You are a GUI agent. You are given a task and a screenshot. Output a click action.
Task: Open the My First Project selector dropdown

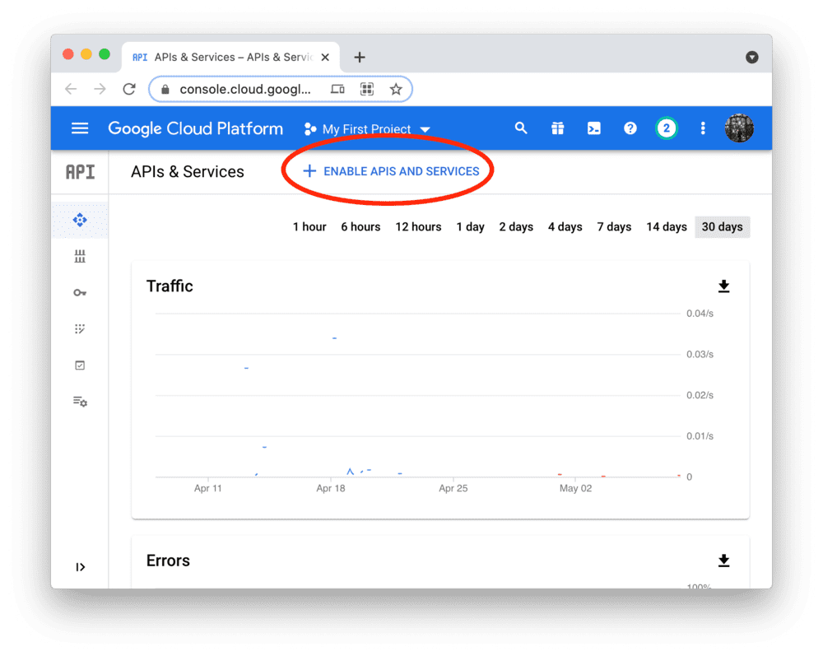pyautogui.click(x=367, y=129)
